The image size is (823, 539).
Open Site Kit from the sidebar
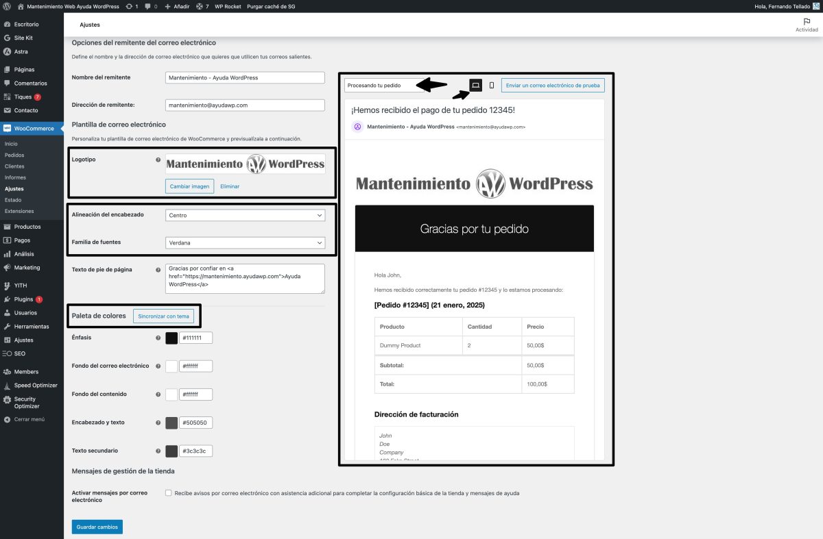pyautogui.click(x=26, y=37)
